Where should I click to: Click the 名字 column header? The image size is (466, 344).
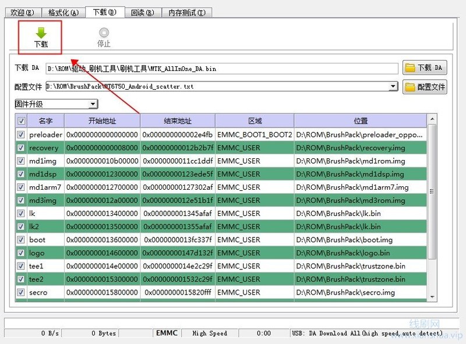pos(45,121)
